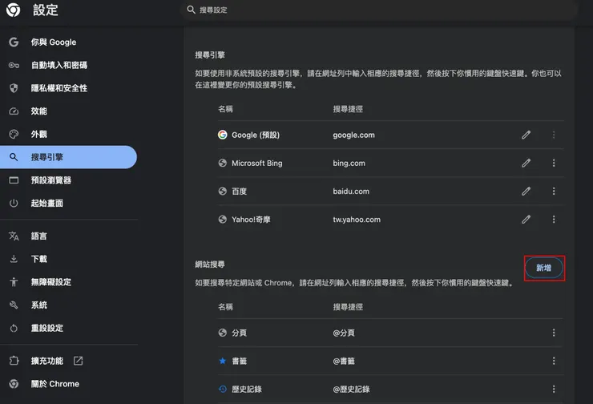This screenshot has width=593, height=404.
Task: Click the Chrome logo beside 設定
Action: [x=14, y=10]
